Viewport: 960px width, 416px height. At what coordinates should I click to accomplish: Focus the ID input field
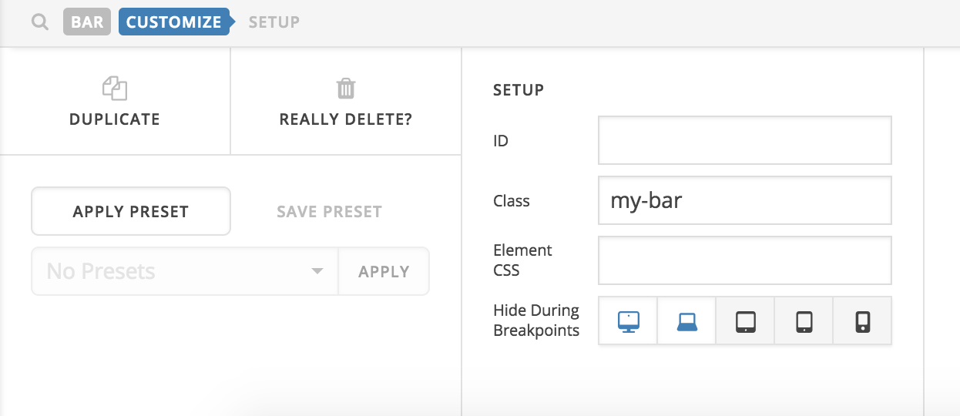point(744,140)
